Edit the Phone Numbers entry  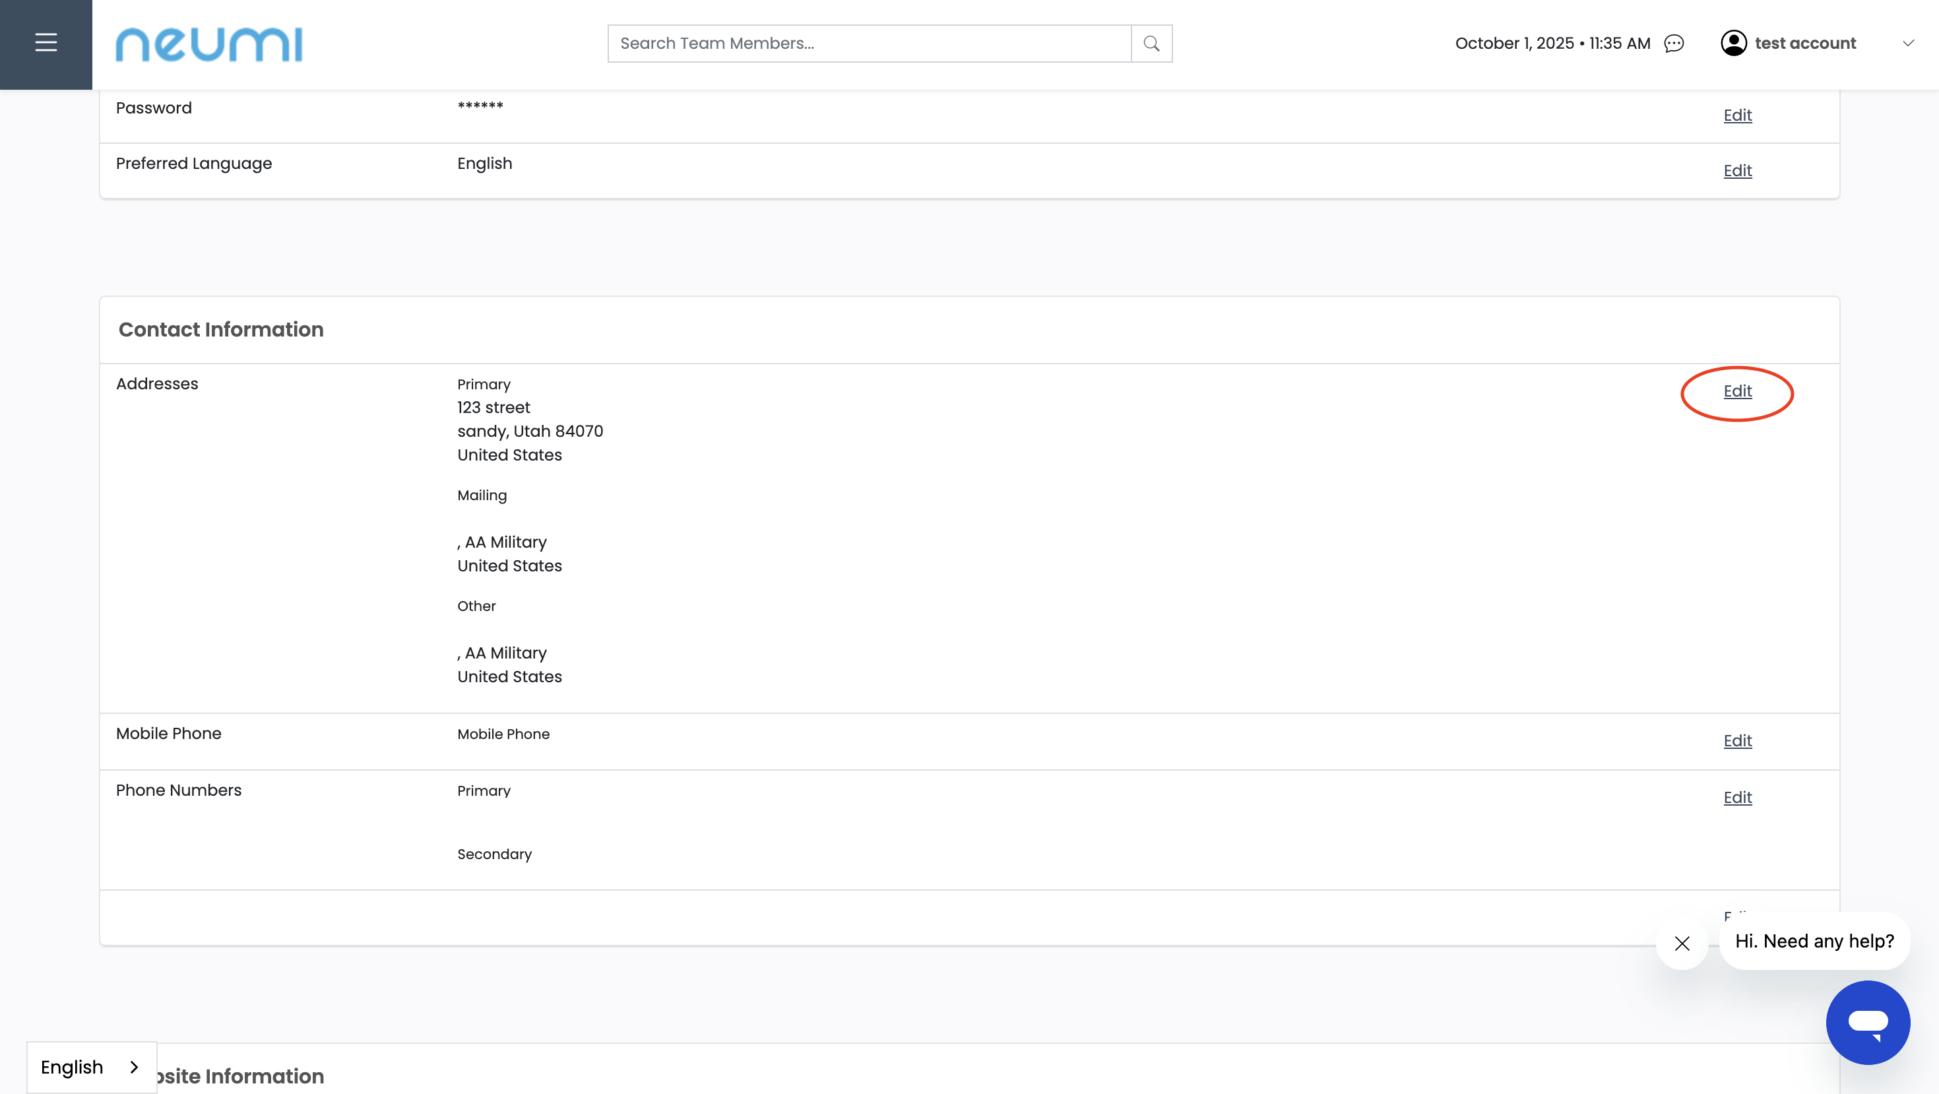click(1737, 797)
